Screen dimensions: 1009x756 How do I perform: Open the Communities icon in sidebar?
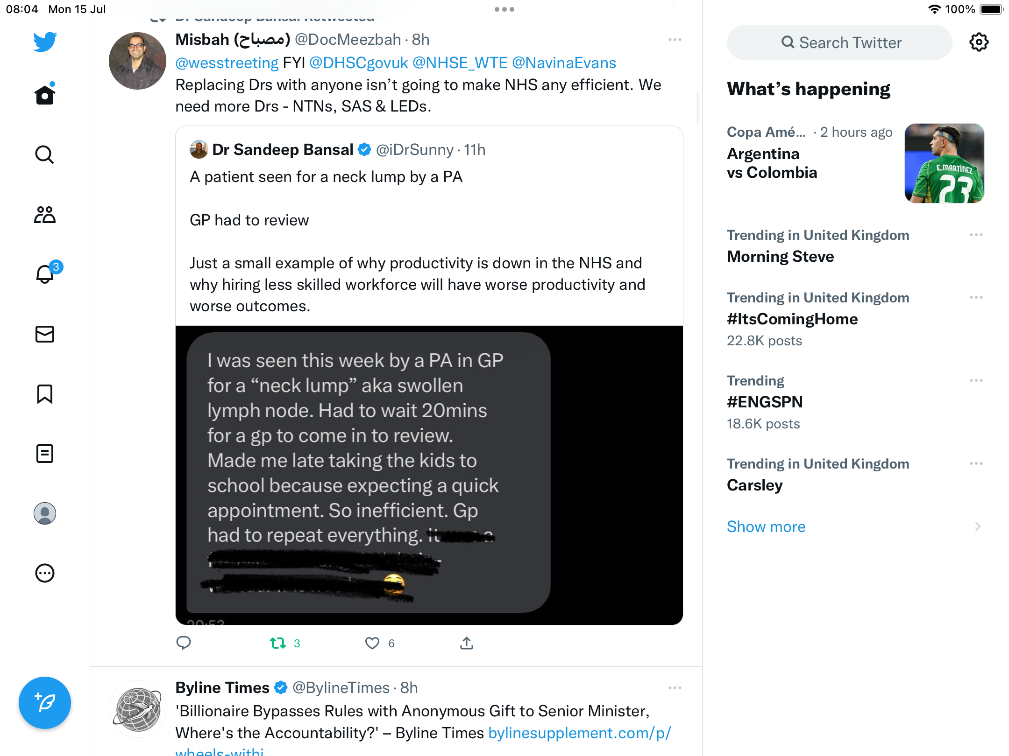(45, 215)
